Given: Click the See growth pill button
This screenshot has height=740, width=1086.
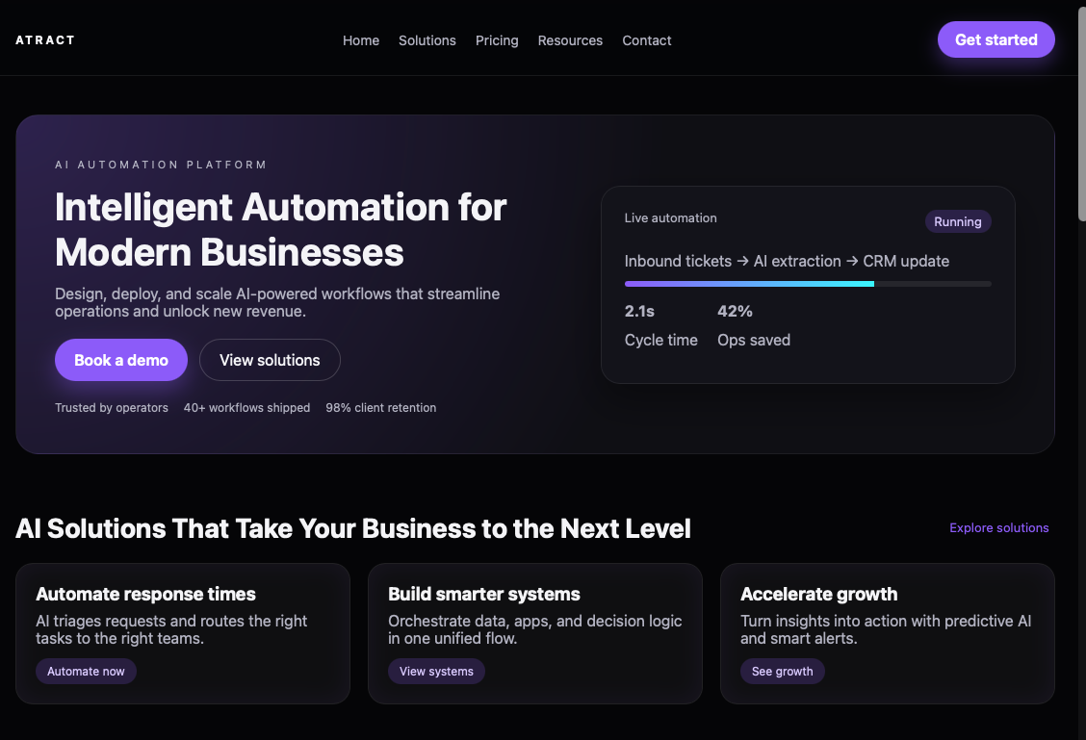Looking at the screenshot, I should click(x=782, y=671).
